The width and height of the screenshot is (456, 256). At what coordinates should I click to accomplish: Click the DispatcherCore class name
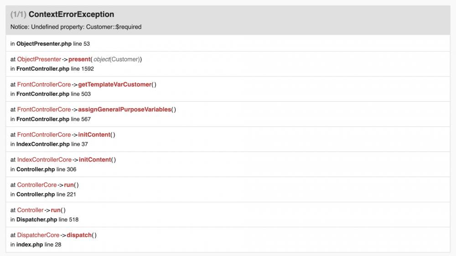point(38,235)
